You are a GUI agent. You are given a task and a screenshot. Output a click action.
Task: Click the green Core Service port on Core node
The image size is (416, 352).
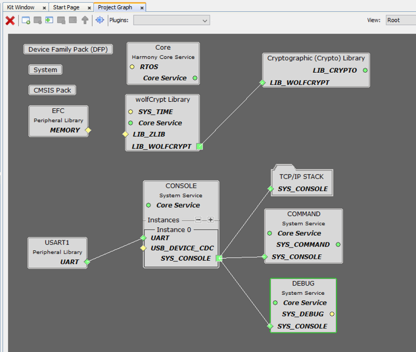click(x=195, y=78)
